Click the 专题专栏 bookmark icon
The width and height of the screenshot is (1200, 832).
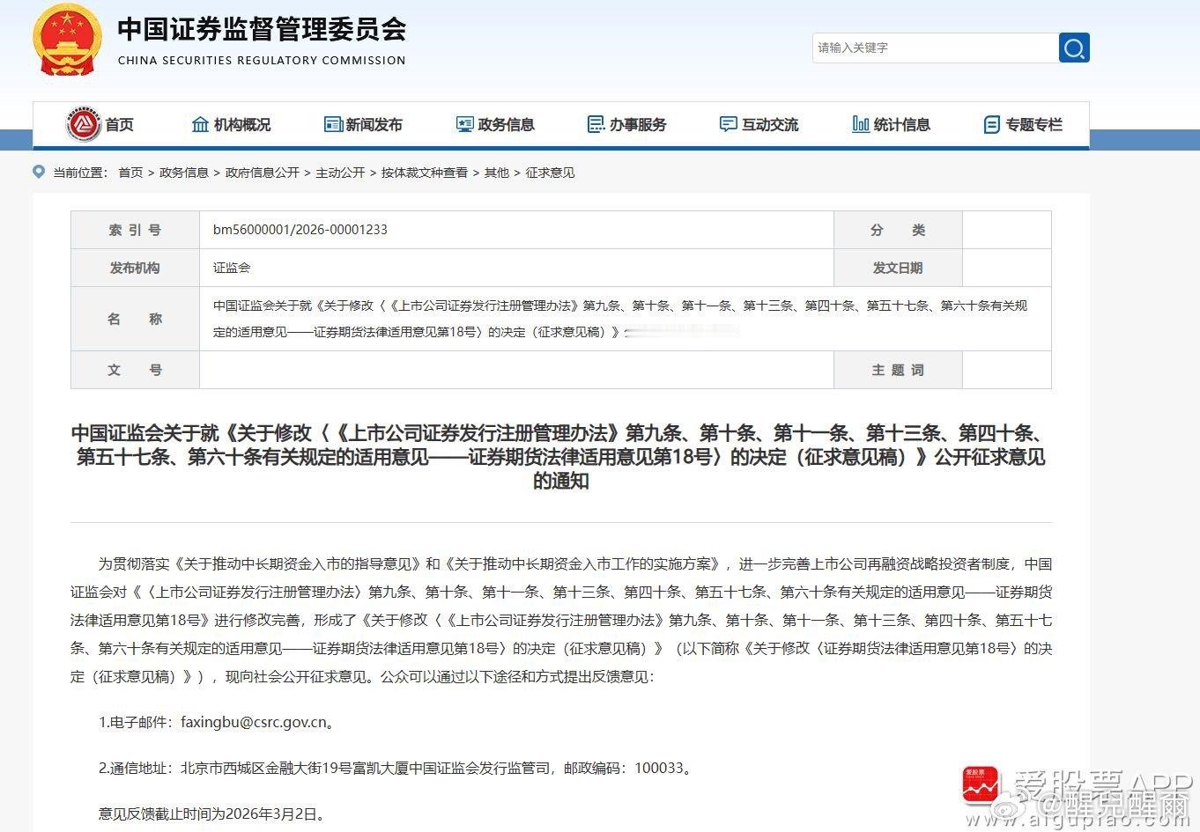[993, 124]
